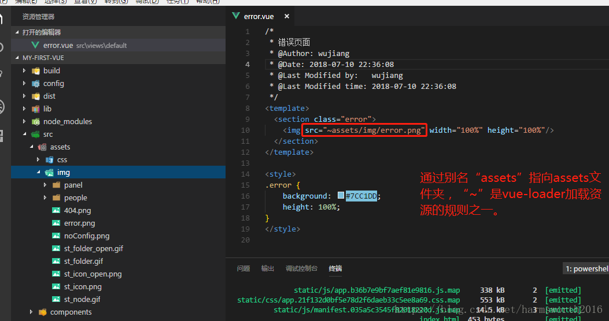The image size is (609, 321).
Task: Collapse the Open Editors section
Action: pos(17,32)
